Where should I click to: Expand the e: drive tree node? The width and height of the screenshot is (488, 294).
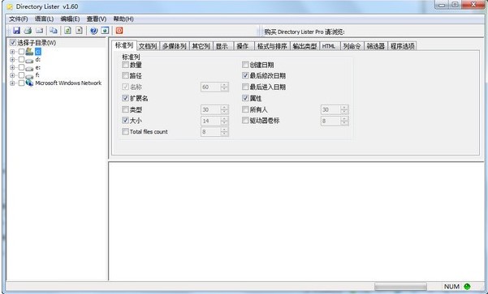(12, 67)
